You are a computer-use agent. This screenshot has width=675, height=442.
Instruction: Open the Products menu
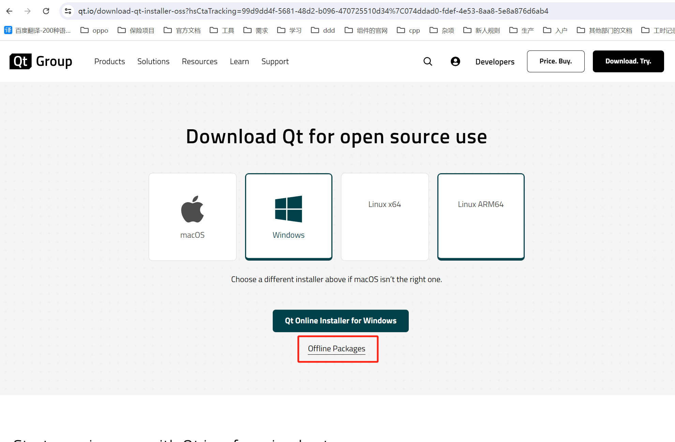(110, 61)
